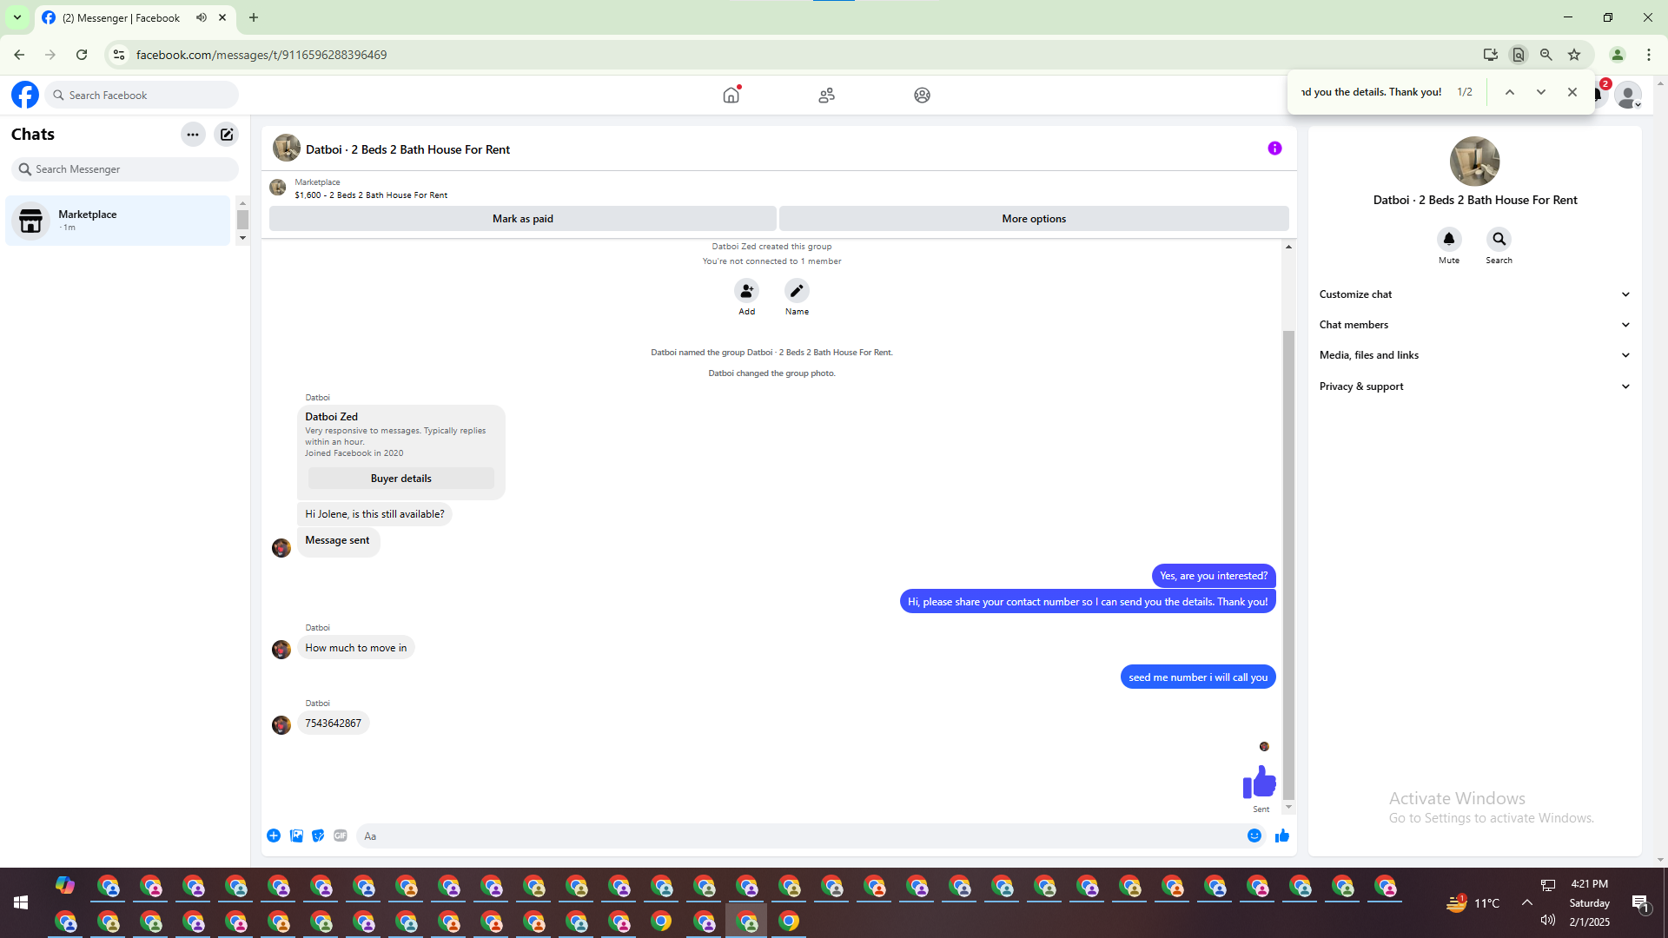Viewport: 1668px width, 938px height.
Task: Open conversation information purple icon
Action: [x=1274, y=149]
